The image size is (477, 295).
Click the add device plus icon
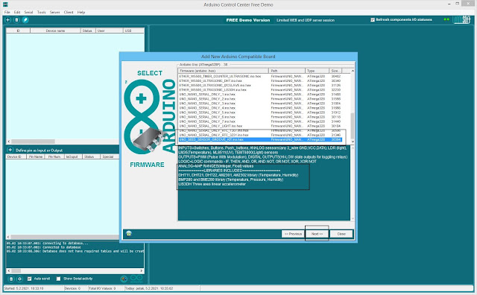(8, 20)
